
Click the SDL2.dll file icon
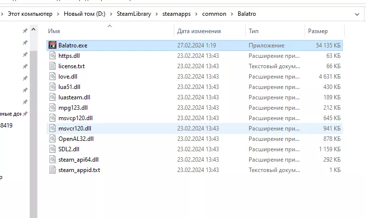(x=52, y=149)
